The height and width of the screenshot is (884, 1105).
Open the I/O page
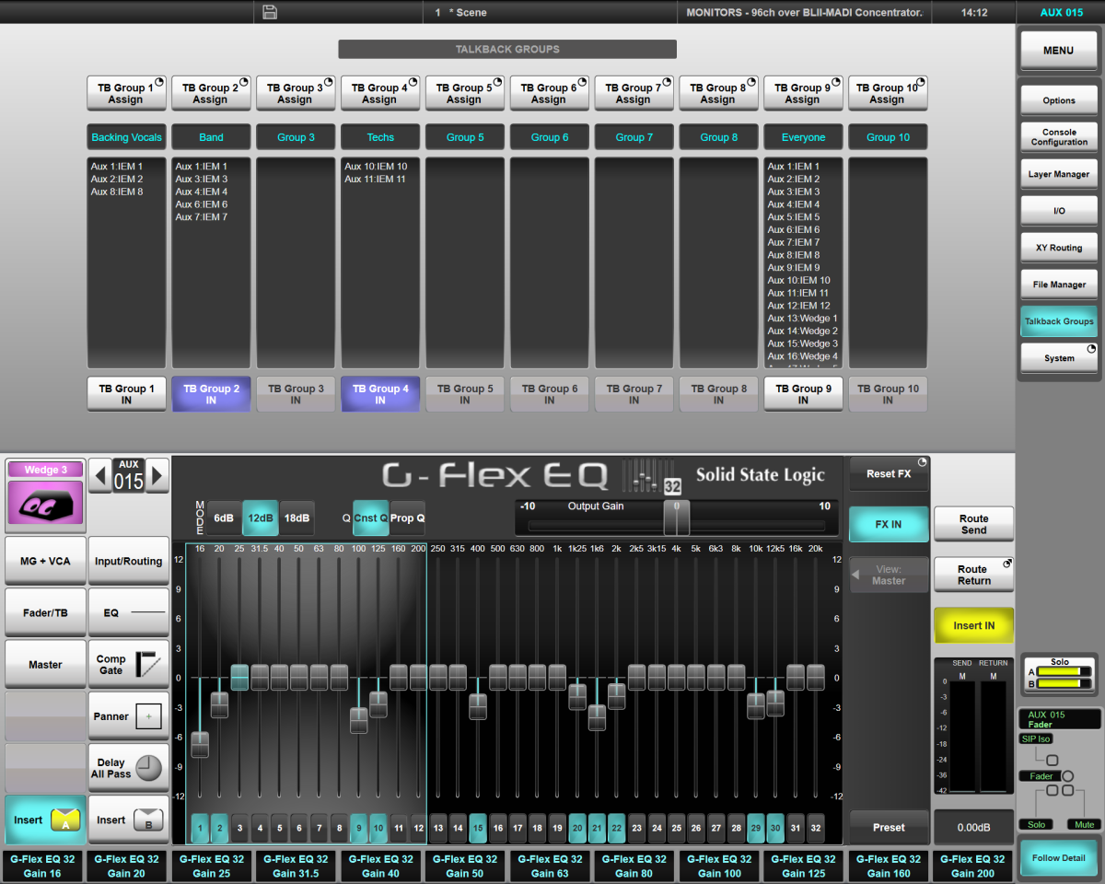click(1059, 211)
